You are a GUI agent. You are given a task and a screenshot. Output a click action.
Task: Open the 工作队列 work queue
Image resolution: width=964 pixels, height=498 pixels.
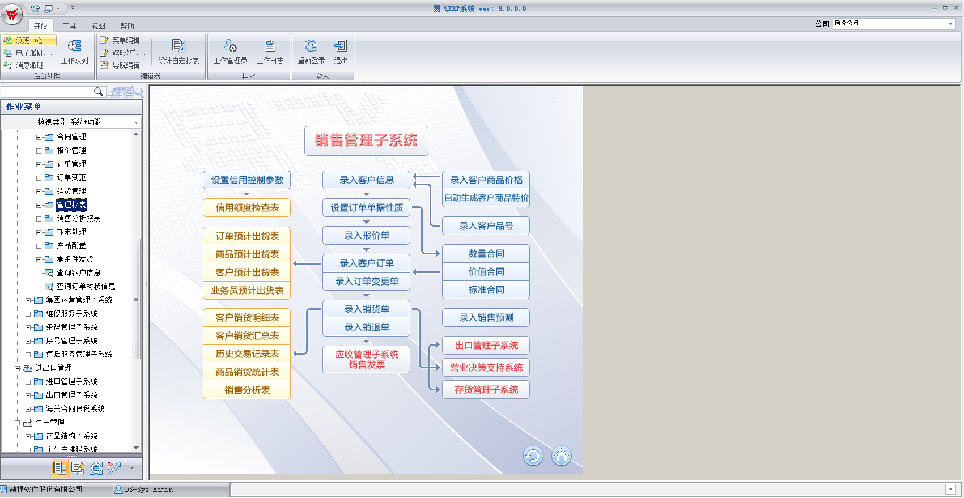click(x=75, y=53)
